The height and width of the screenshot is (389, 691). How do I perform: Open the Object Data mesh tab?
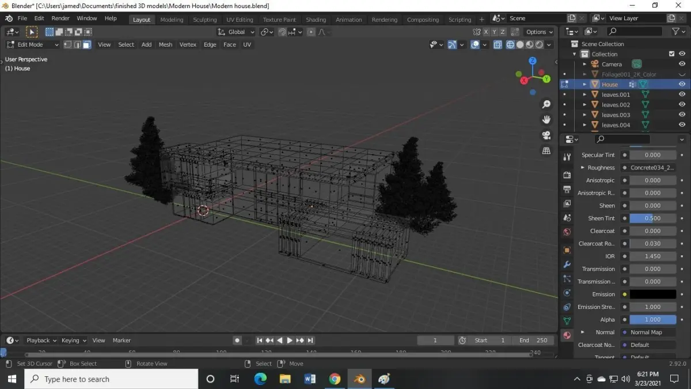click(x=567, y=321)
